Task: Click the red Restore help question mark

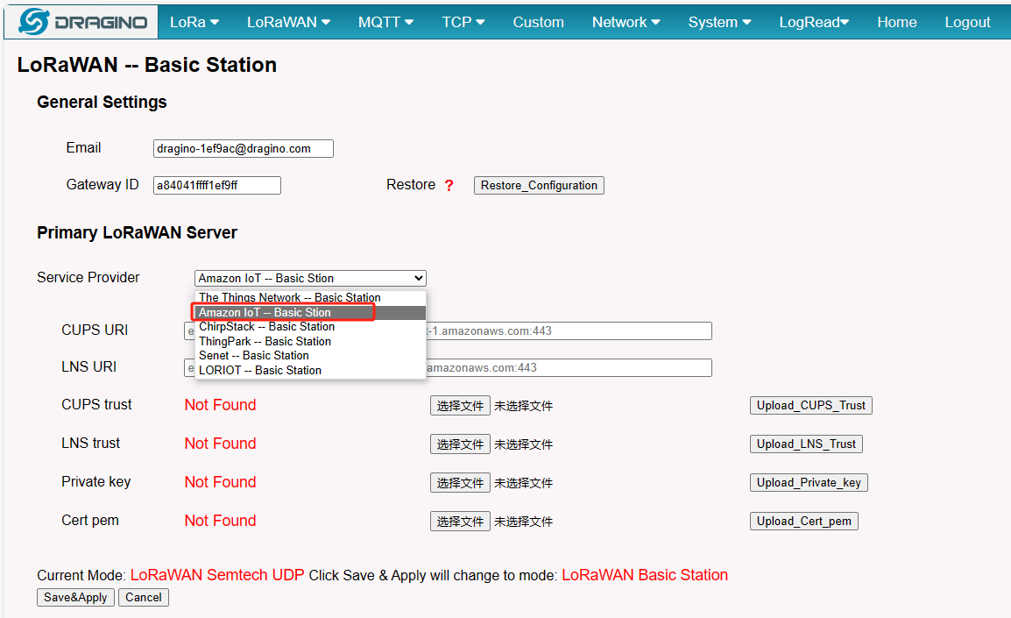Action: pyautogui.click(x=449, y=186)
